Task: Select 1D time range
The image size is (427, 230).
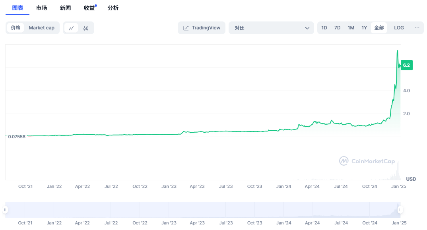Action: [324, 28]
